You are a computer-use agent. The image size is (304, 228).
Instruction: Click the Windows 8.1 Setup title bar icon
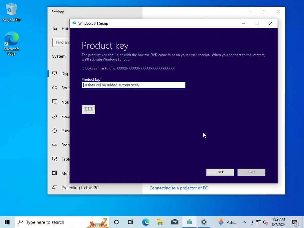coord(74,23)
